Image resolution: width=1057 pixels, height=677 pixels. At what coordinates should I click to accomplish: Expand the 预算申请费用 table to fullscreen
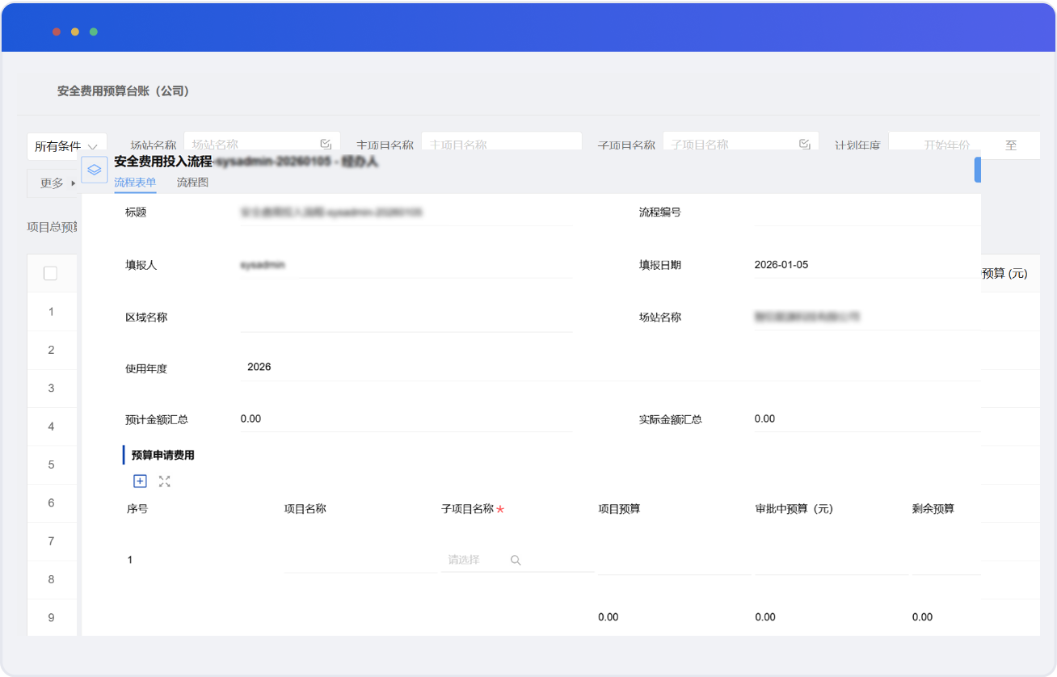click(165, 481)
